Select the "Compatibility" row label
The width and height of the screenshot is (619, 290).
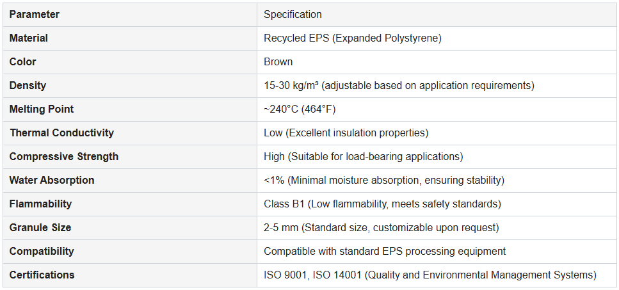coord(42,251)
